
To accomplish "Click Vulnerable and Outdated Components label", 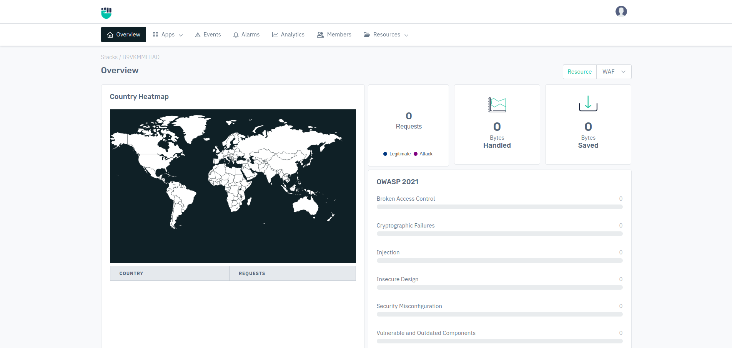I will (x=426, y=333).
